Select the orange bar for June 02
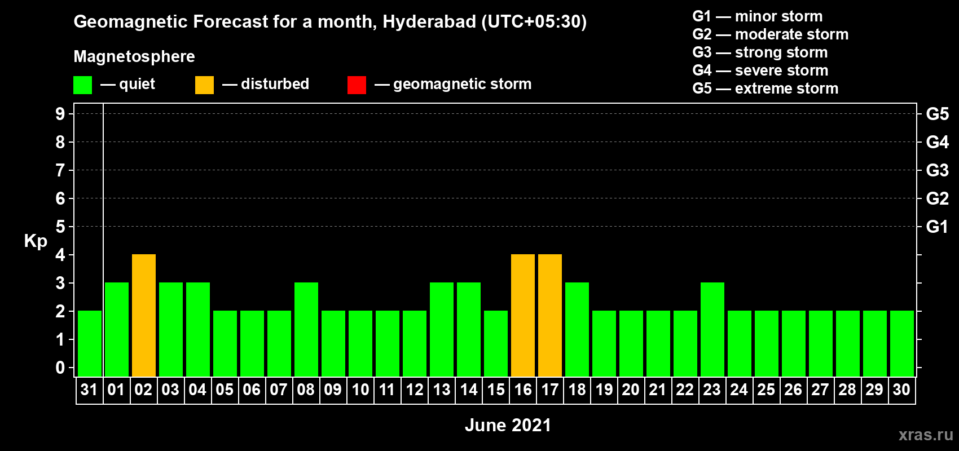The height and width of the screenshot is (451, 959). coord(144,315)
